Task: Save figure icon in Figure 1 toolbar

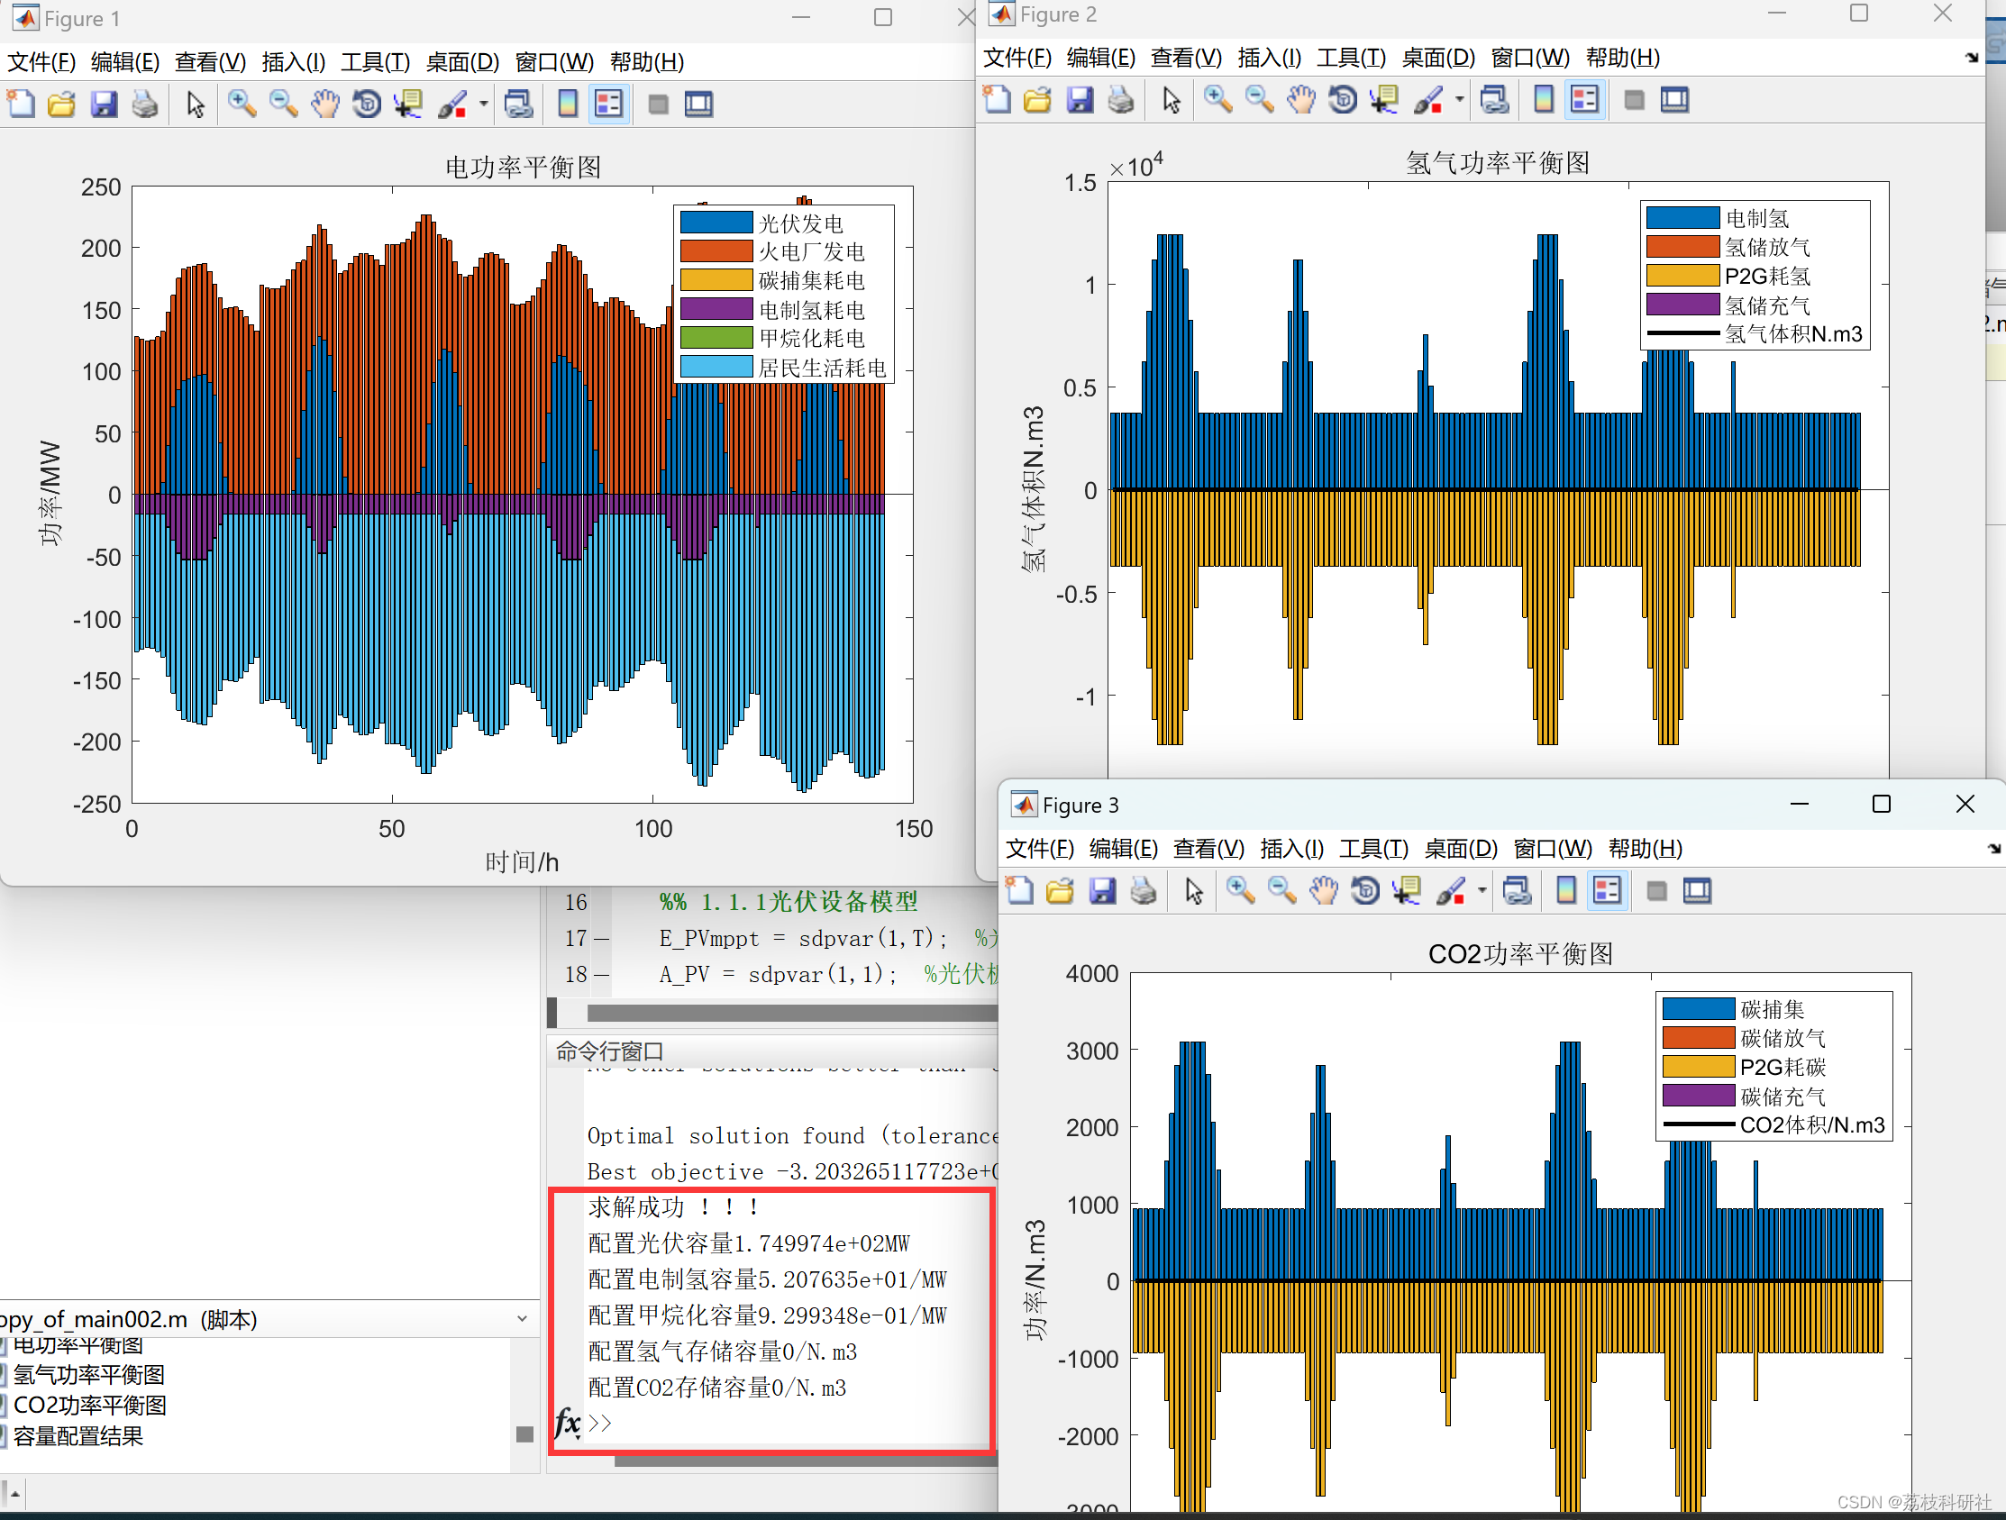Action: (x=104, y=105)
